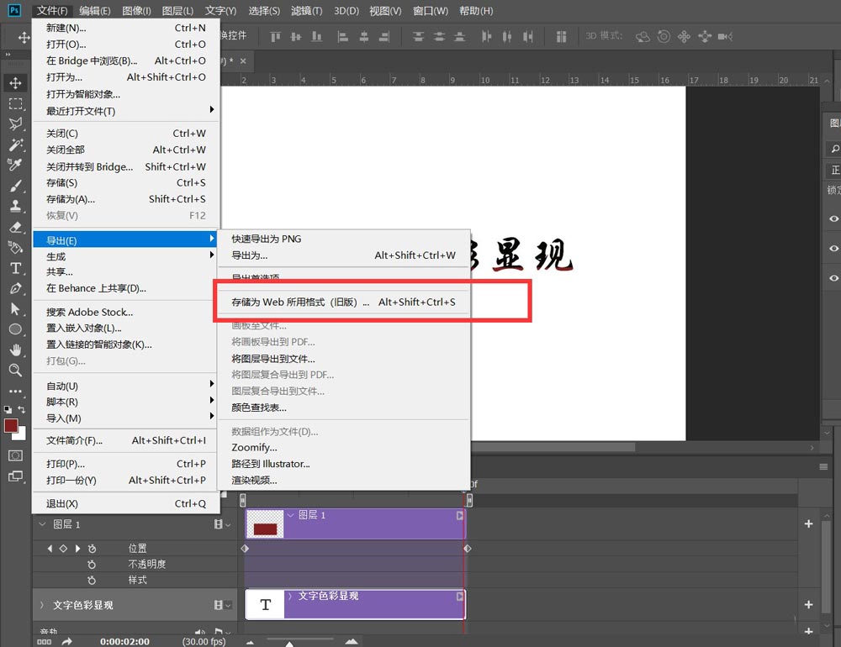
Task: Select the Ellipse shape tool
Action: point(15,329)
